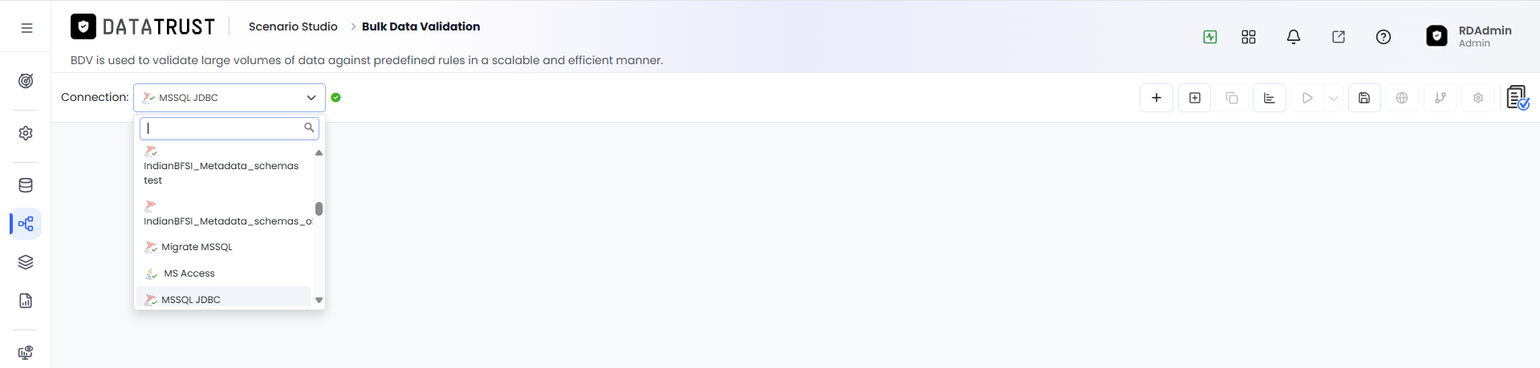Click the dropdown list scrollbar down arrow
1540x368 pixels.
[x=319, y=300]
